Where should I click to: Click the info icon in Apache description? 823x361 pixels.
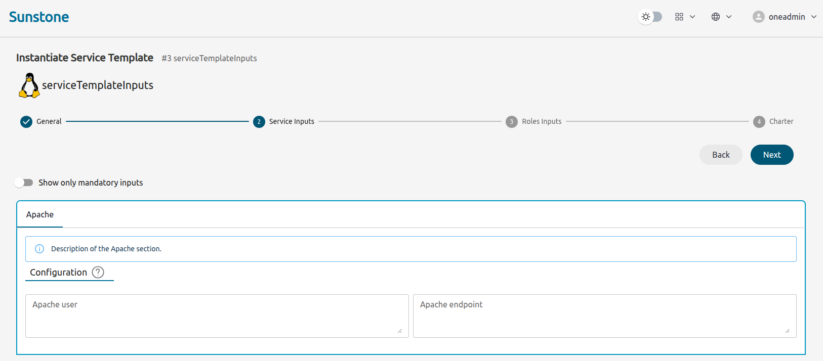(x=39, y=249)
